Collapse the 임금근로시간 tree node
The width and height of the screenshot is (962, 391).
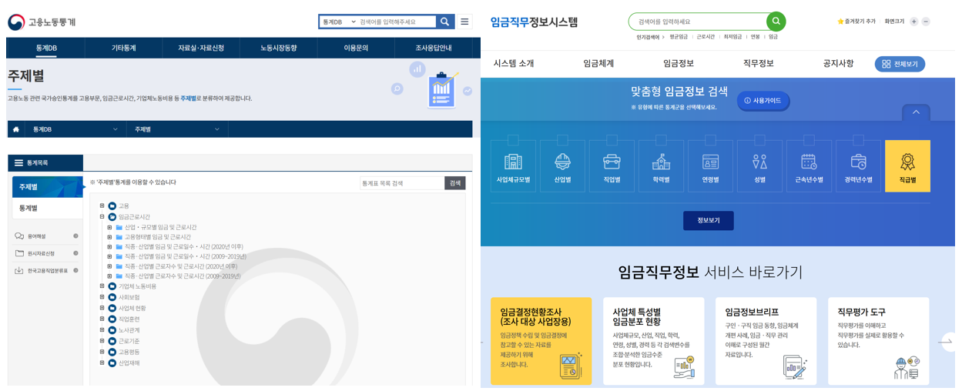coord(102,217)
